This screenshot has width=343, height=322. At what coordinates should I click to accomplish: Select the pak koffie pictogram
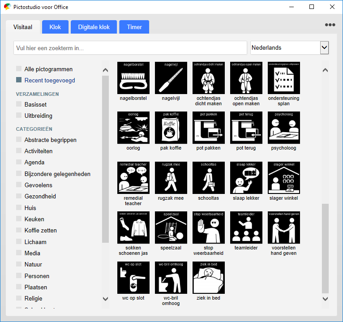click(171, 128)
